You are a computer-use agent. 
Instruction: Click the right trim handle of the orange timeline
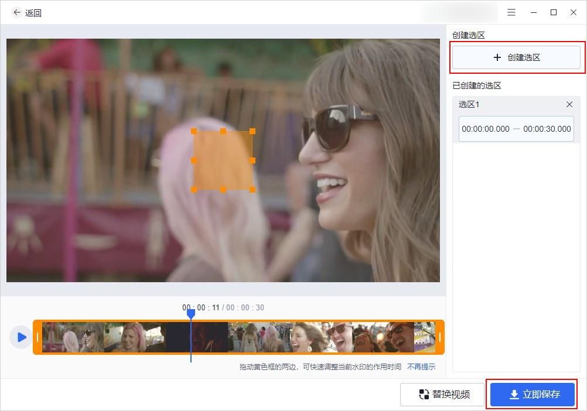pos(440,337)
